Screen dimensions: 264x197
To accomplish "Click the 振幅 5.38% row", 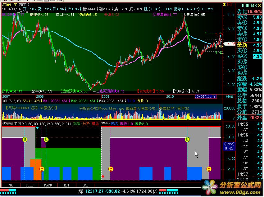I will point(249,89).
